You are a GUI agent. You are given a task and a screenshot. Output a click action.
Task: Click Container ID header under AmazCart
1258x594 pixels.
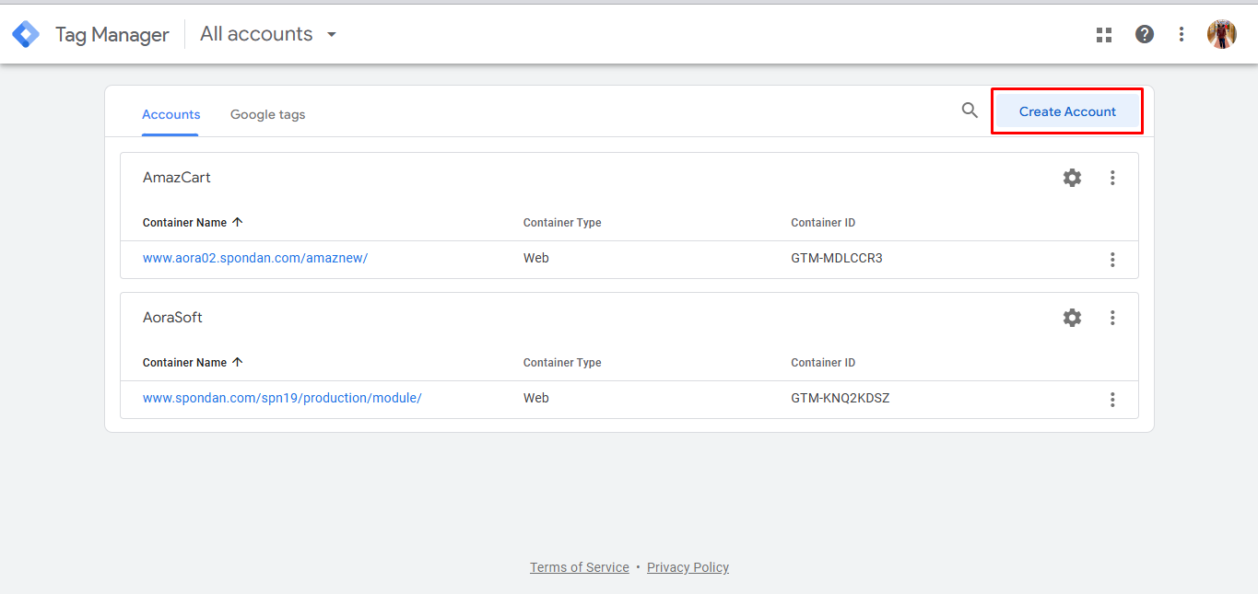point(823,223)
